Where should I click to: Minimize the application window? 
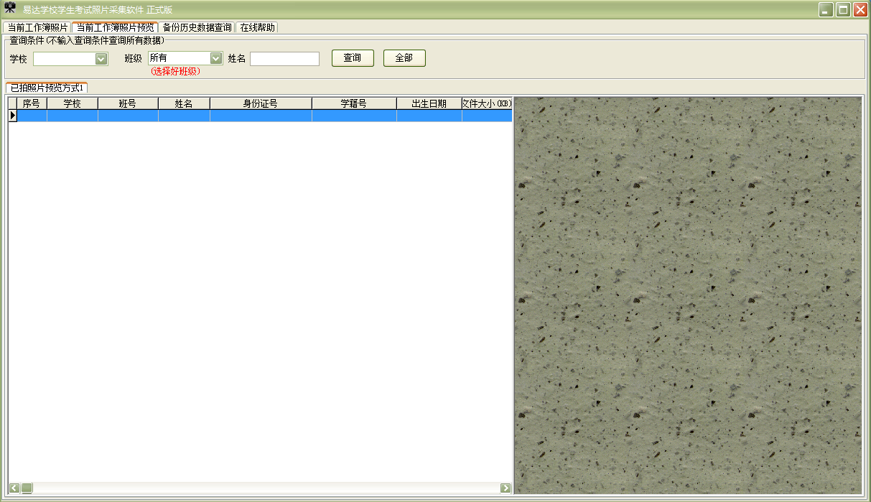pos(826,10)
